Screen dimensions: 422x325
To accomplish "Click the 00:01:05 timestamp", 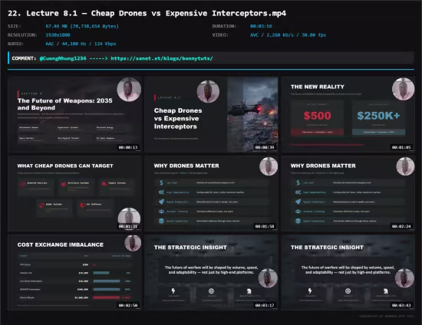I will coord(401,147).
